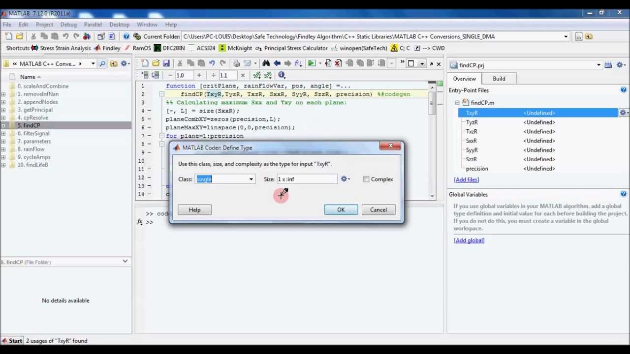Enable the Complex checkbox
This screenshot has height=354, width=630.
366,179
